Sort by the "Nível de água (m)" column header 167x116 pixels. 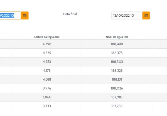(117, 37)
